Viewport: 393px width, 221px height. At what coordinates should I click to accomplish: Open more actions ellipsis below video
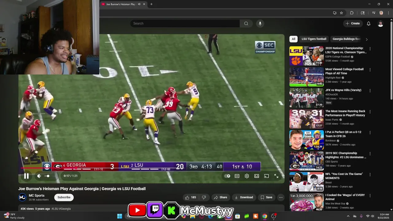281,197
